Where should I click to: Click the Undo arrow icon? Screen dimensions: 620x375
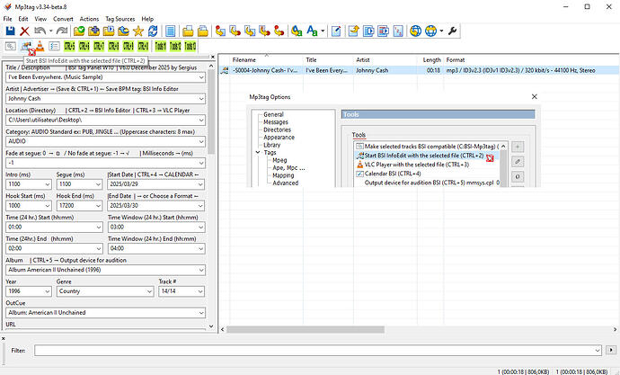[40, 31]
